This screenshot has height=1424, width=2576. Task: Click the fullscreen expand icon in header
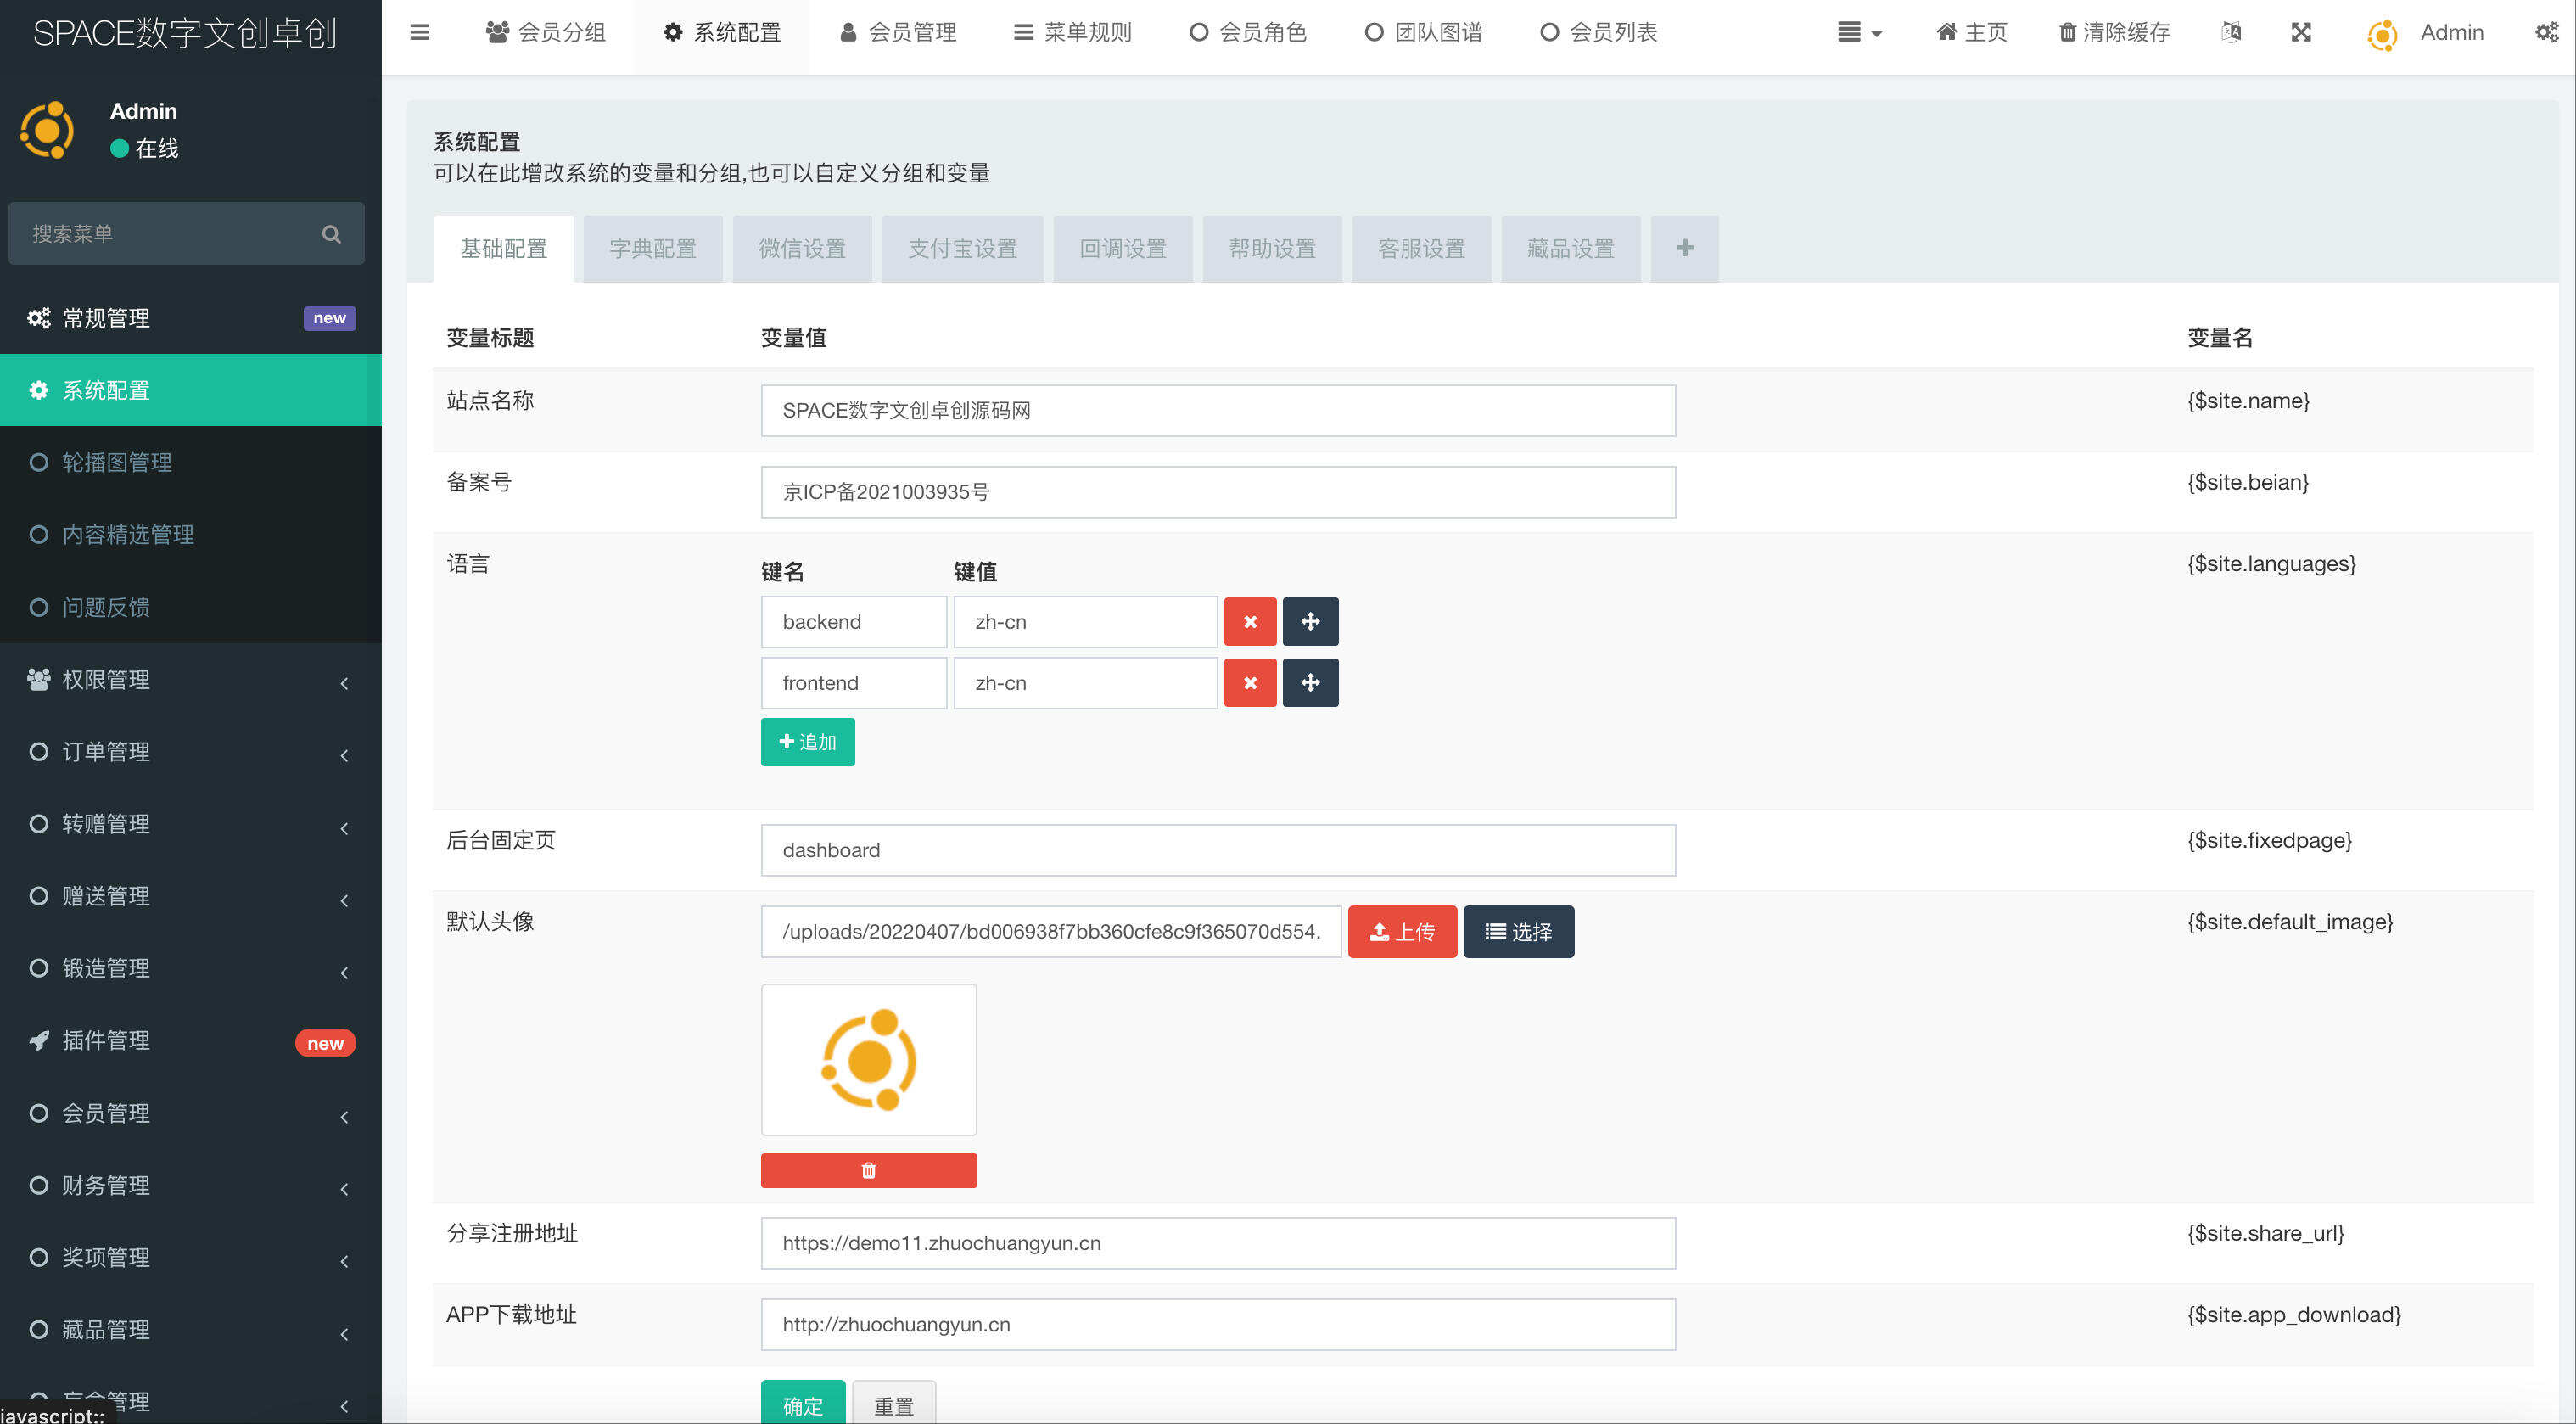click(x=2301, y=32)
